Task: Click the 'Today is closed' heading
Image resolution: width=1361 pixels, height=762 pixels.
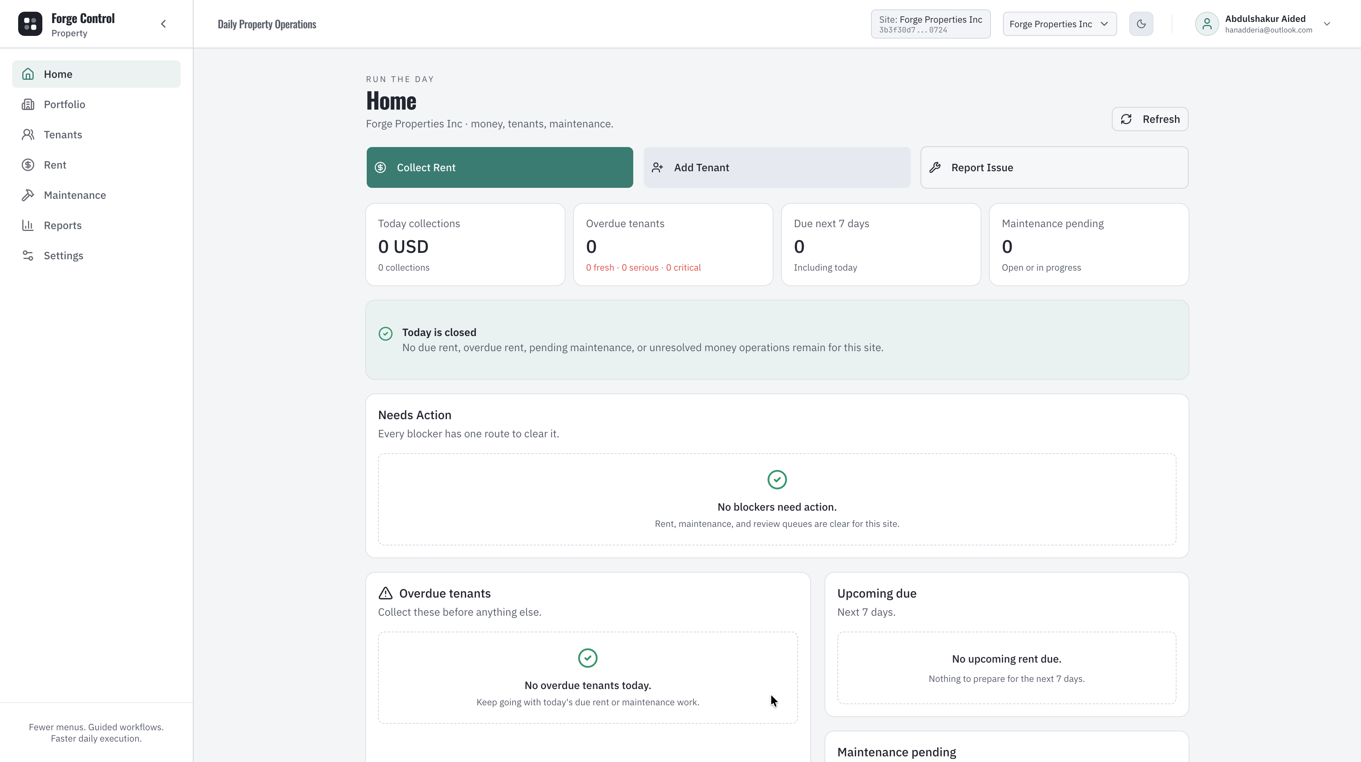Action: coord(439,333)
